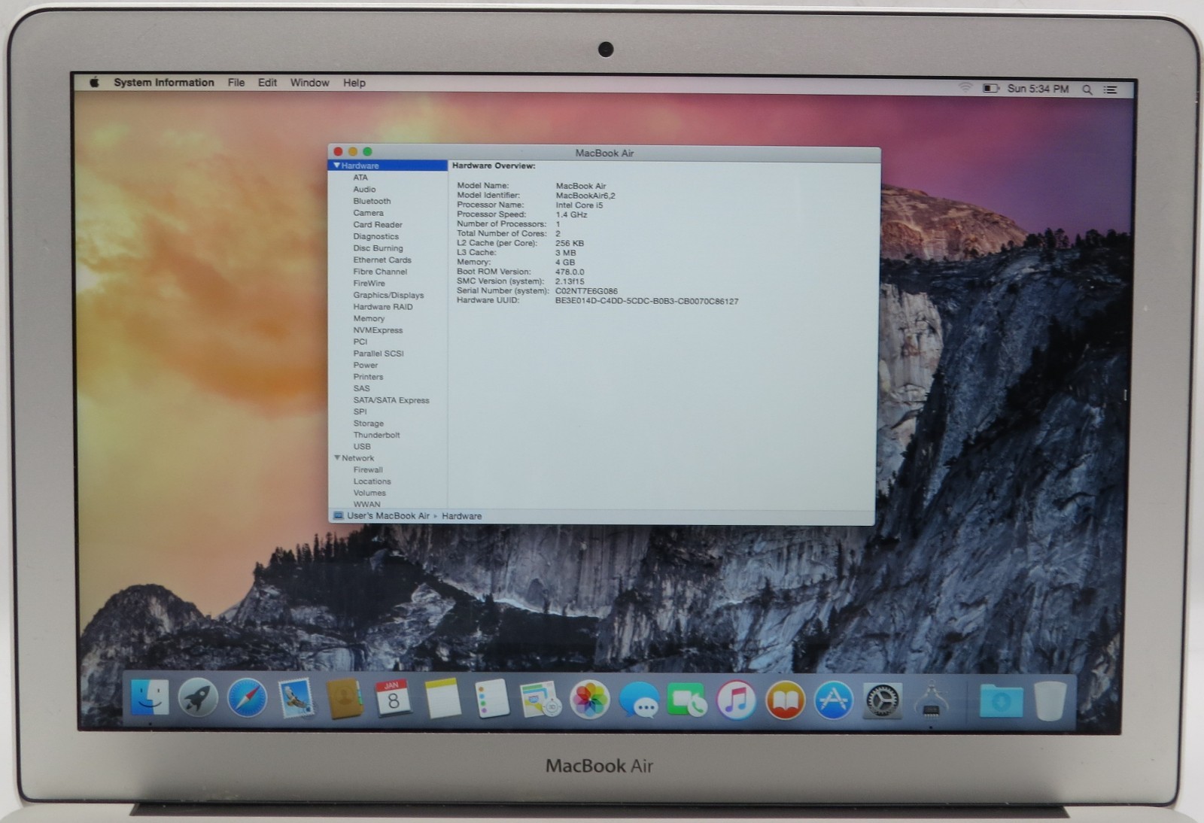Select PCI in the sidebar
1204x823 pixels.
click(x=360, y=342)
